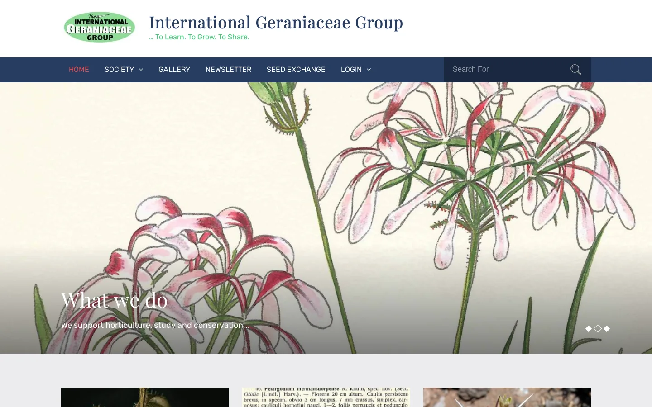The image size is (652, 407).
Task: Click the tagline To Learn. To Grow. To Share.
Action: 199,37
